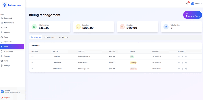Click the Overdue calendar icon
Screen dimensions: 203x100
[122, 27]
